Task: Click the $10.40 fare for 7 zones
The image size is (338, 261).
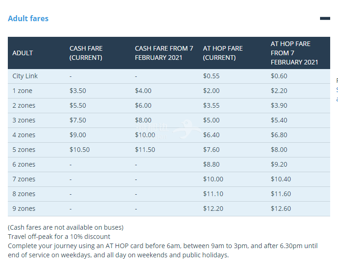Action: (280, 179)
